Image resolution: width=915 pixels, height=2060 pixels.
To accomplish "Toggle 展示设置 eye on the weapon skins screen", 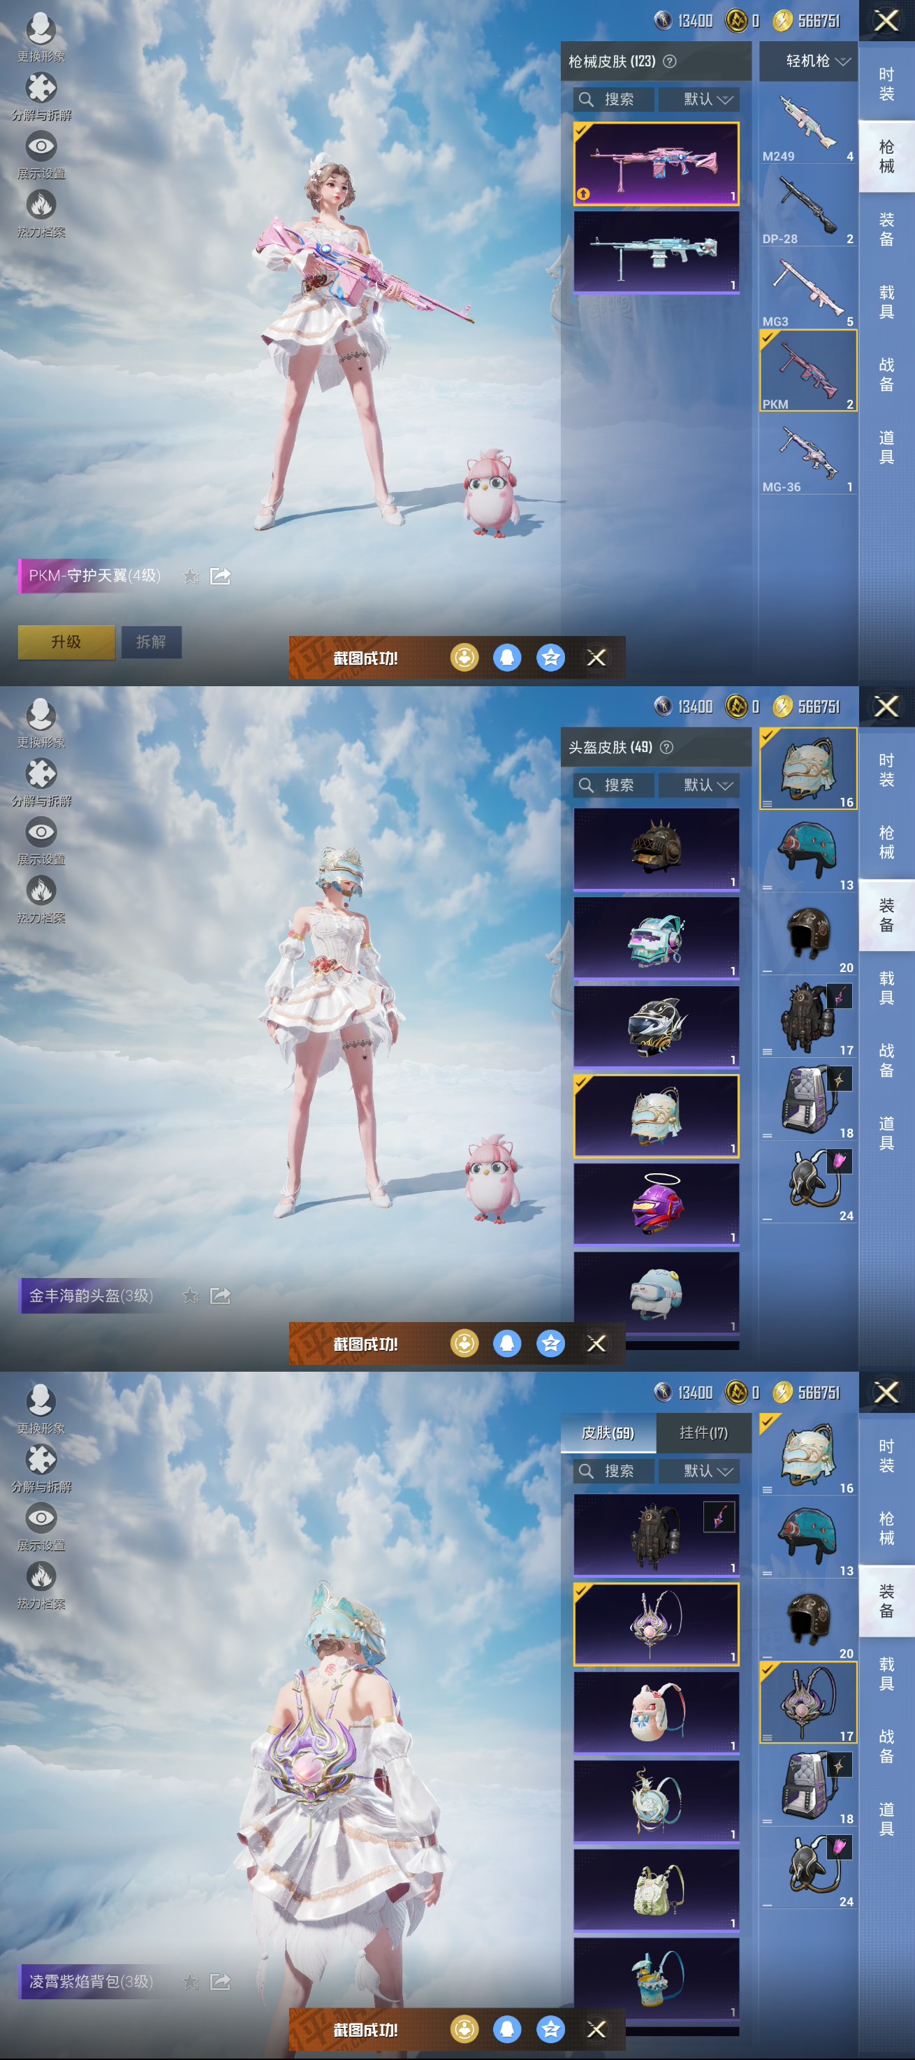I will (x=41, y=155).
